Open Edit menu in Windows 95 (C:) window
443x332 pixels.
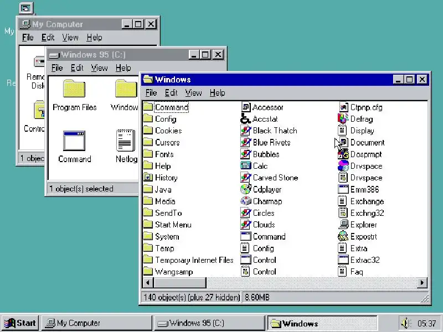[77, 68]
